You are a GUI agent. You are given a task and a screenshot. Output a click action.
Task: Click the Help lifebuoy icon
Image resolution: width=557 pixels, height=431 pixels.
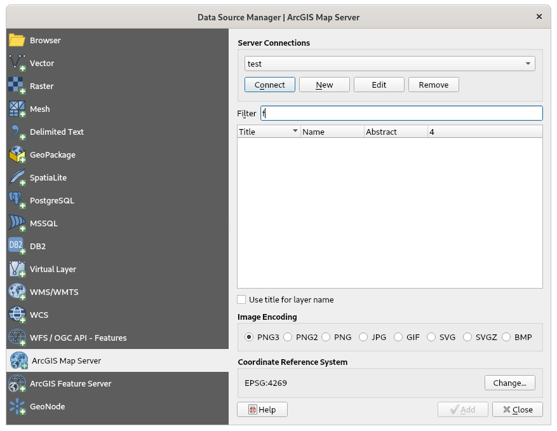tap(253, 409)
